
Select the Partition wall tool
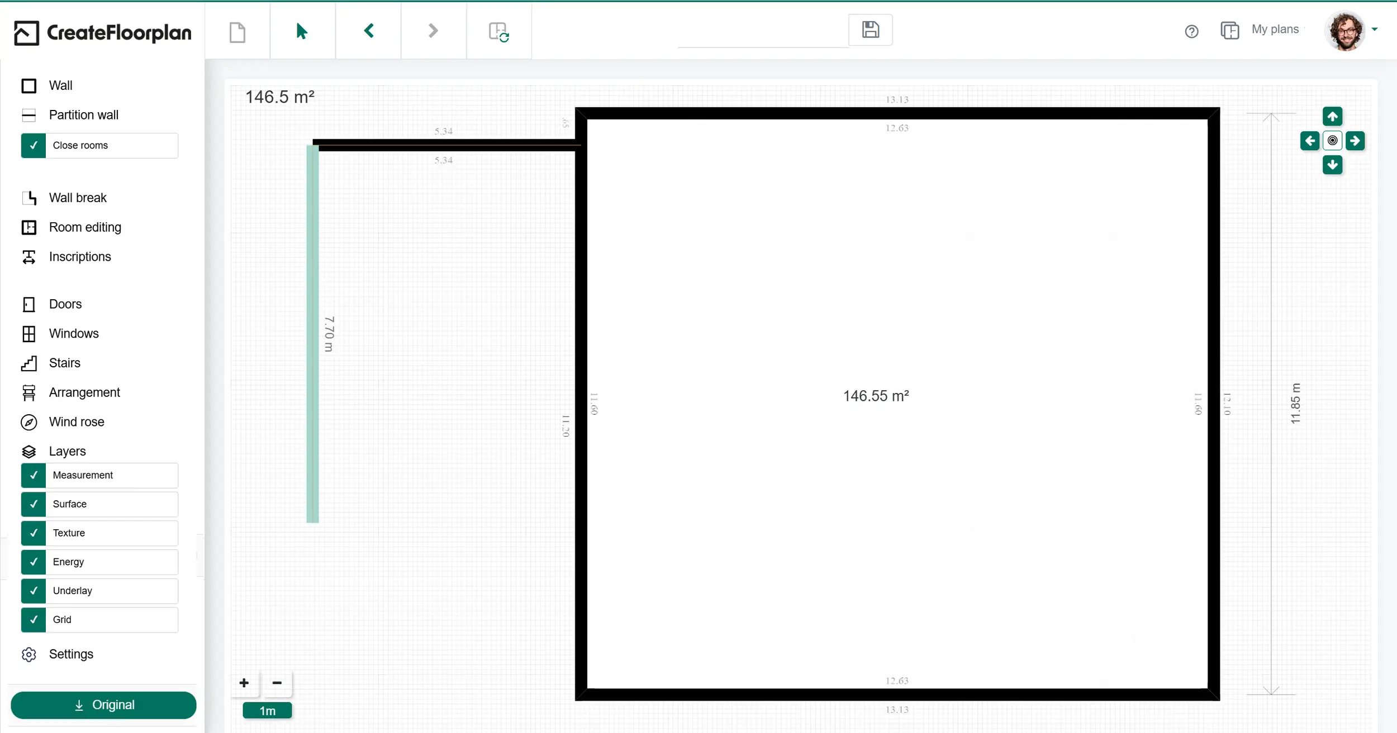point(83,115)
